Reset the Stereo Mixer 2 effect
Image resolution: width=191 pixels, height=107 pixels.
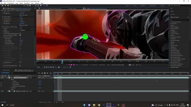click(21, 17)
